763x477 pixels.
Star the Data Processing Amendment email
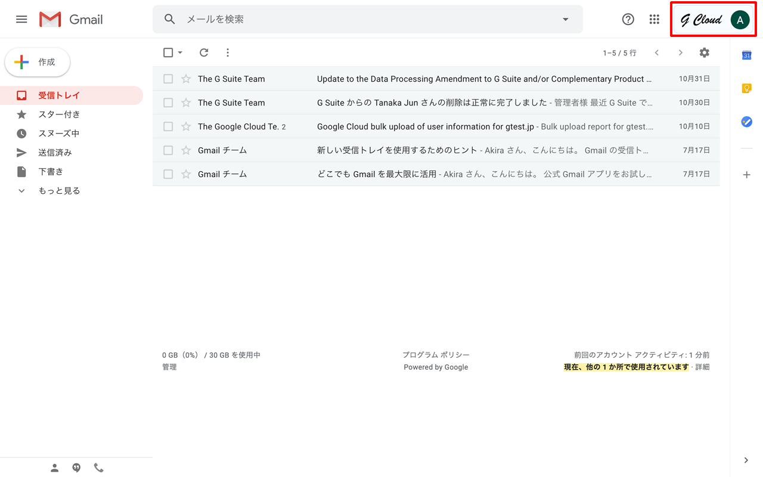point(186,79)
